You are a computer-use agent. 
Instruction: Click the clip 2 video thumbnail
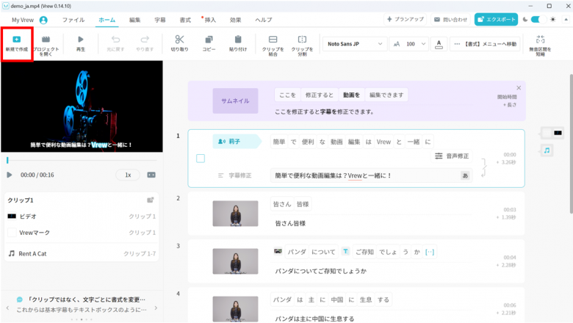click(x=235, y=214)
